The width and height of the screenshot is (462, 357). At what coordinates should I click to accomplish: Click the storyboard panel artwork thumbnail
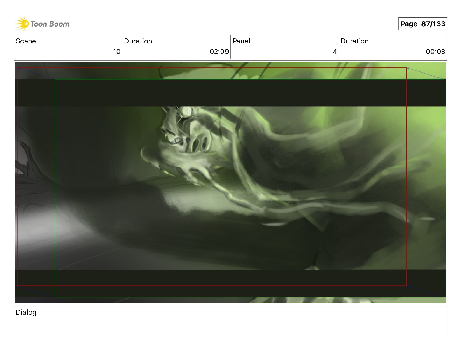pyautogui.click(x=230, y=183)
